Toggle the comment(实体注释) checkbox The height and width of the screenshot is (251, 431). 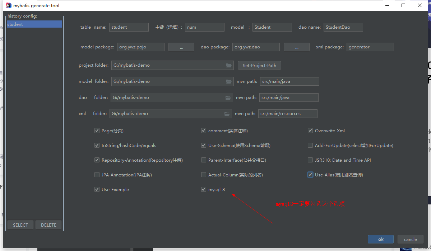click(204, 131)
